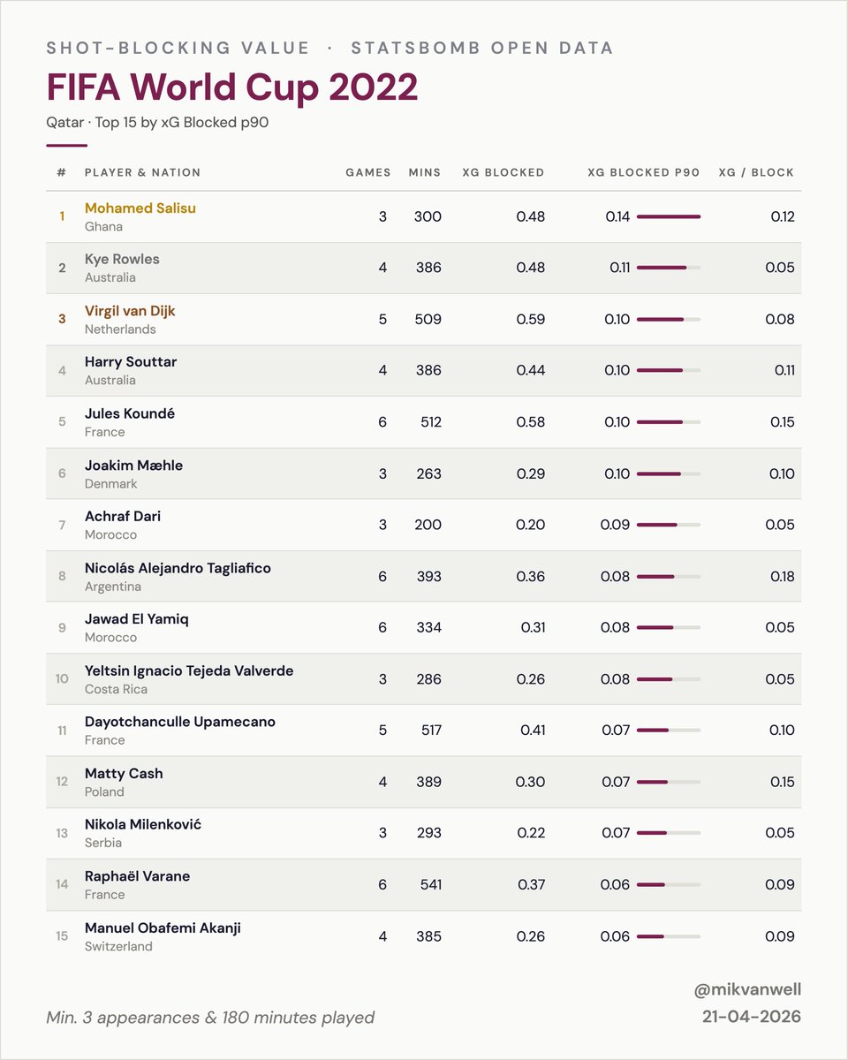
Task: Click 'Switzerland' nation label
Action: click(118, 946)
